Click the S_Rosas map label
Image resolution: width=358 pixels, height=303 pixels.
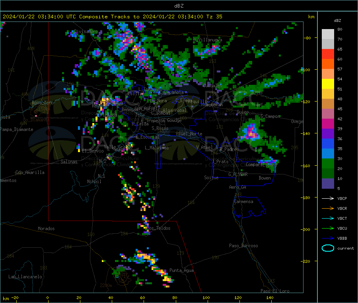(x=160, y=128)
